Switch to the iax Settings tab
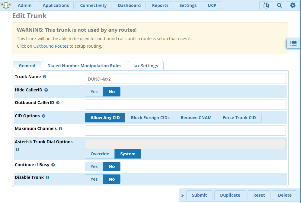 coord(146,65)
